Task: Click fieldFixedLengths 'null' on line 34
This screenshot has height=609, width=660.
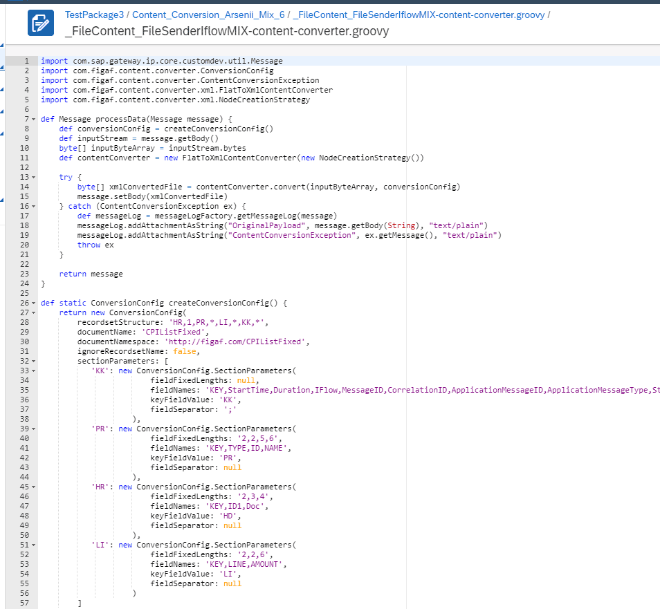Action: click(246, 380)
